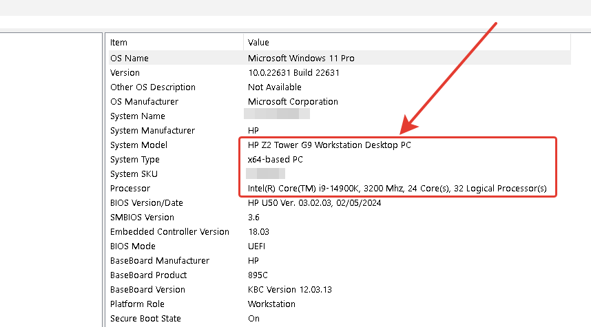591x327 pixels.
Task: Click the 3.6 SMBIOS value
Action: pos(253,218)
